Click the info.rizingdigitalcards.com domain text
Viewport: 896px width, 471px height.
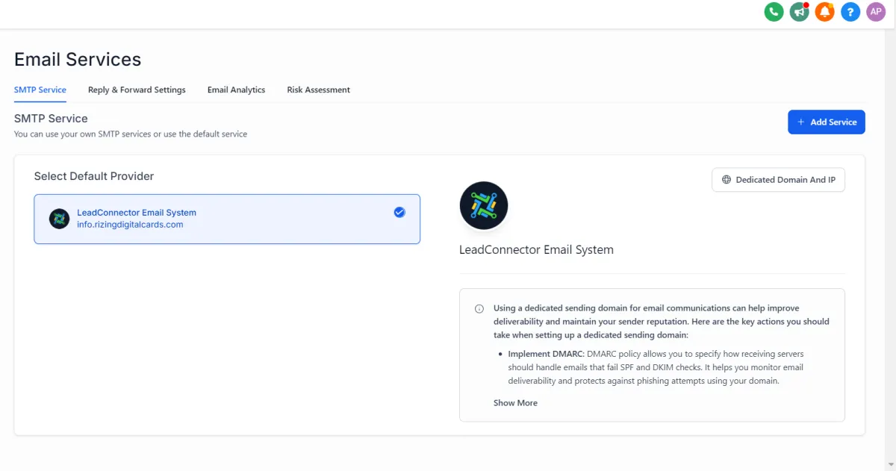[130, 225]
